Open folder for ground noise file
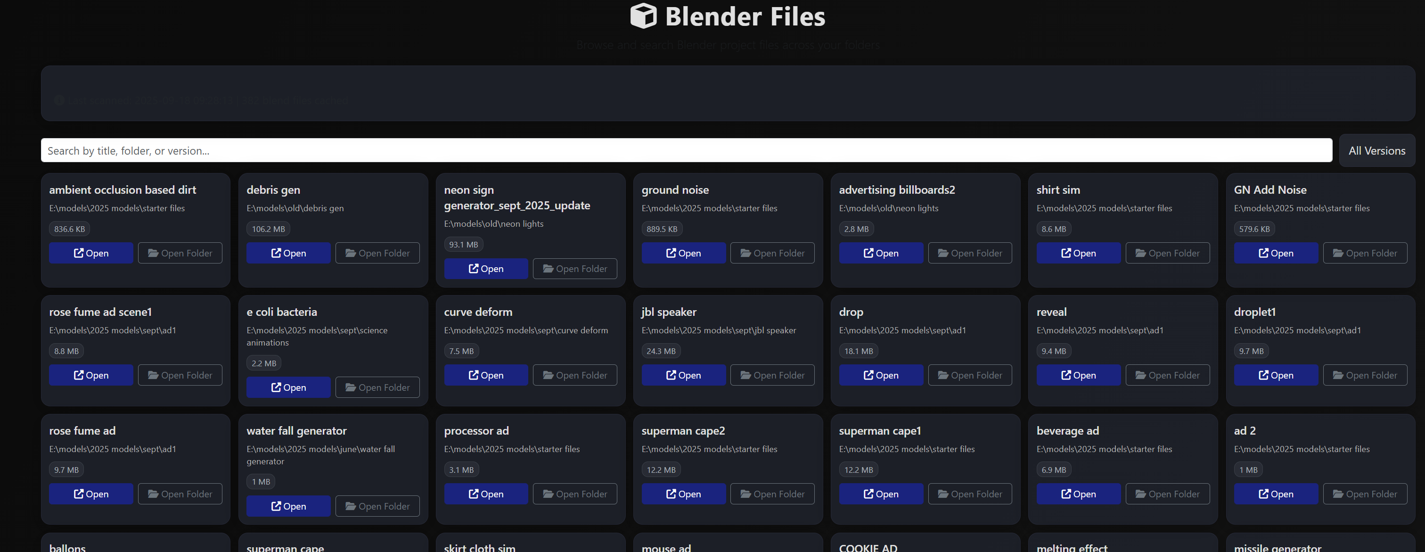Screen dimensions: 1425x552 tap(772, 253)
